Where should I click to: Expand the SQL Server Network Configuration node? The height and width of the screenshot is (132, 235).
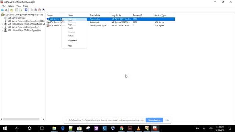point(2,27)
